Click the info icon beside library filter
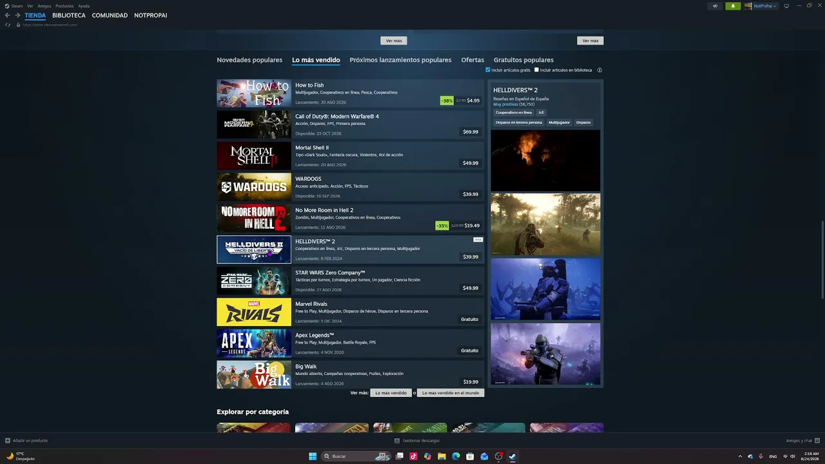The height and width of the screenshot is (464, 825). pos(599,70)
